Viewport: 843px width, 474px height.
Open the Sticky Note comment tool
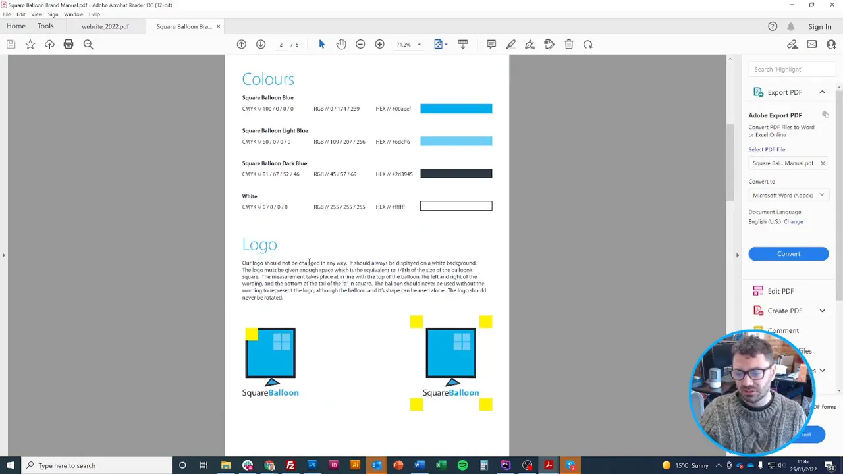(491, 44)
